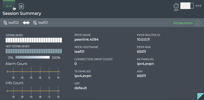This screenshot has height=100, width=204.
Task: Select the peer name peerlink.4094 value
Action: (x=86, y=40)
